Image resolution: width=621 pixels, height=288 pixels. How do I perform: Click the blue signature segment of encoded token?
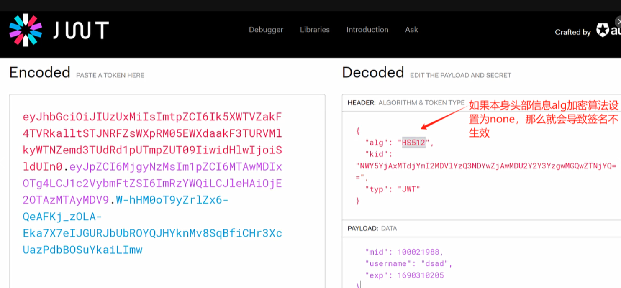coord(152,233)
